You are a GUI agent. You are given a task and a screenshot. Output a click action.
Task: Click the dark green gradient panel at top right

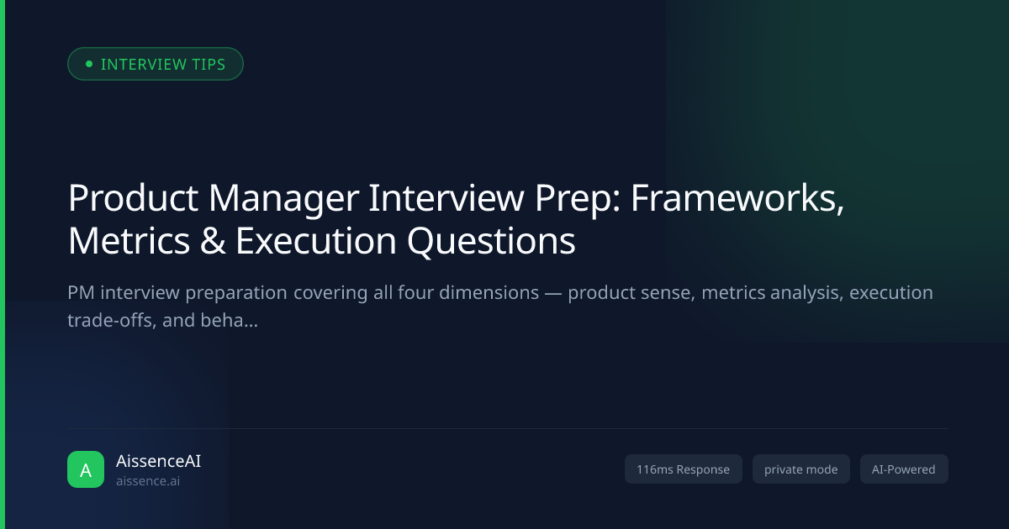point(837,168)
